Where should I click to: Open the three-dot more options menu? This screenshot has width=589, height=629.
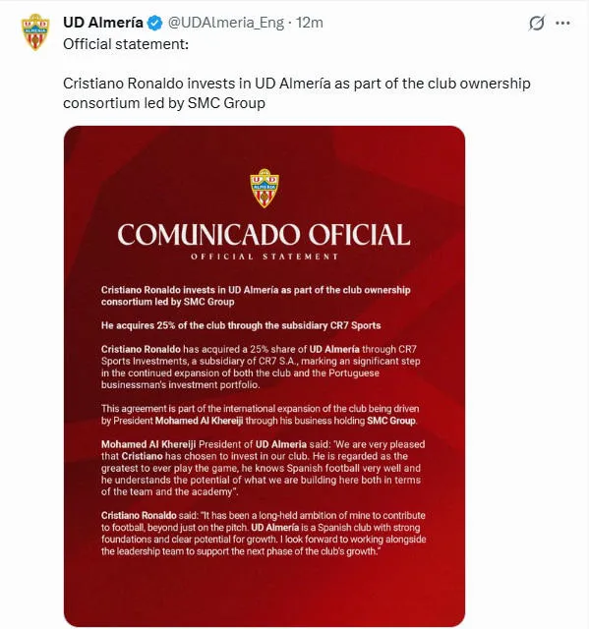click(562, 23)
